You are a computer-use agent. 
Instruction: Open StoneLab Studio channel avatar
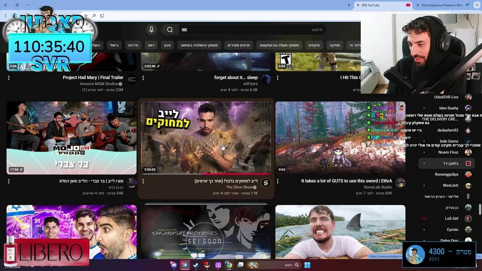coord(400,183)
